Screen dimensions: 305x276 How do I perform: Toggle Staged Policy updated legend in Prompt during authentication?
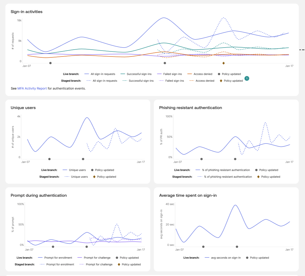coord(129,264)
